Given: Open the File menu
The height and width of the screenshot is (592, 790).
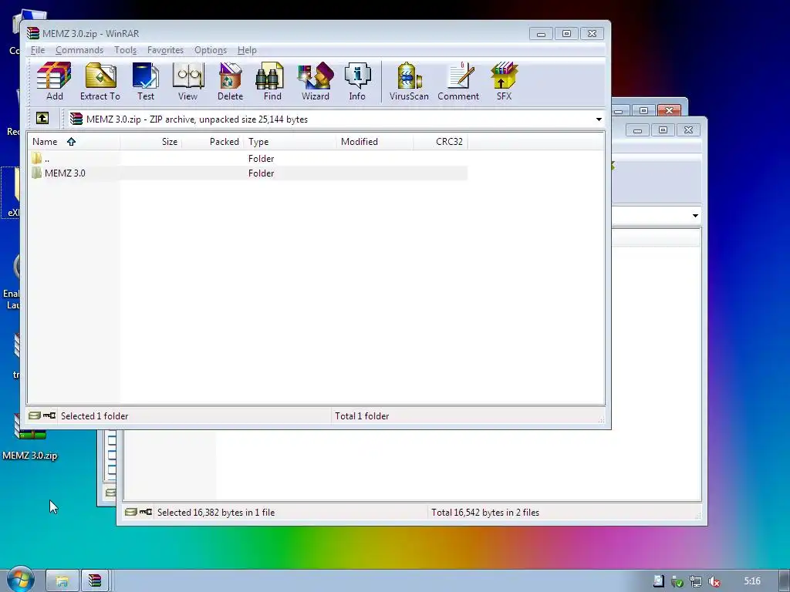Looking at the screenshot, I should (38, 50).
